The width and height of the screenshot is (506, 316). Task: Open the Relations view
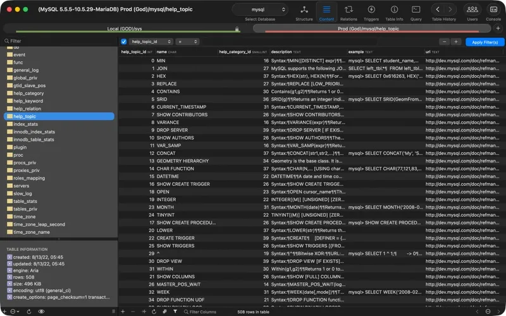[x=349, y=13]
